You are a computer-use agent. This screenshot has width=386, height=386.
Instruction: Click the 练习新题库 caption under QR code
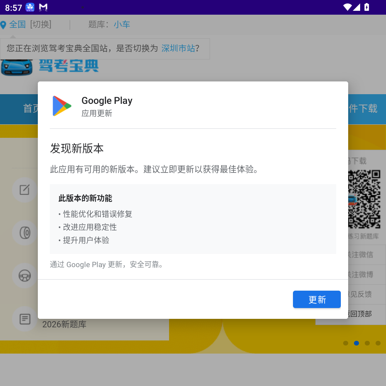point(363,236)
